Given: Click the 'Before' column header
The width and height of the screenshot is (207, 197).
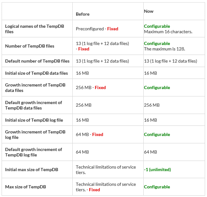Looking at the screenshot, I should point(83,14).
